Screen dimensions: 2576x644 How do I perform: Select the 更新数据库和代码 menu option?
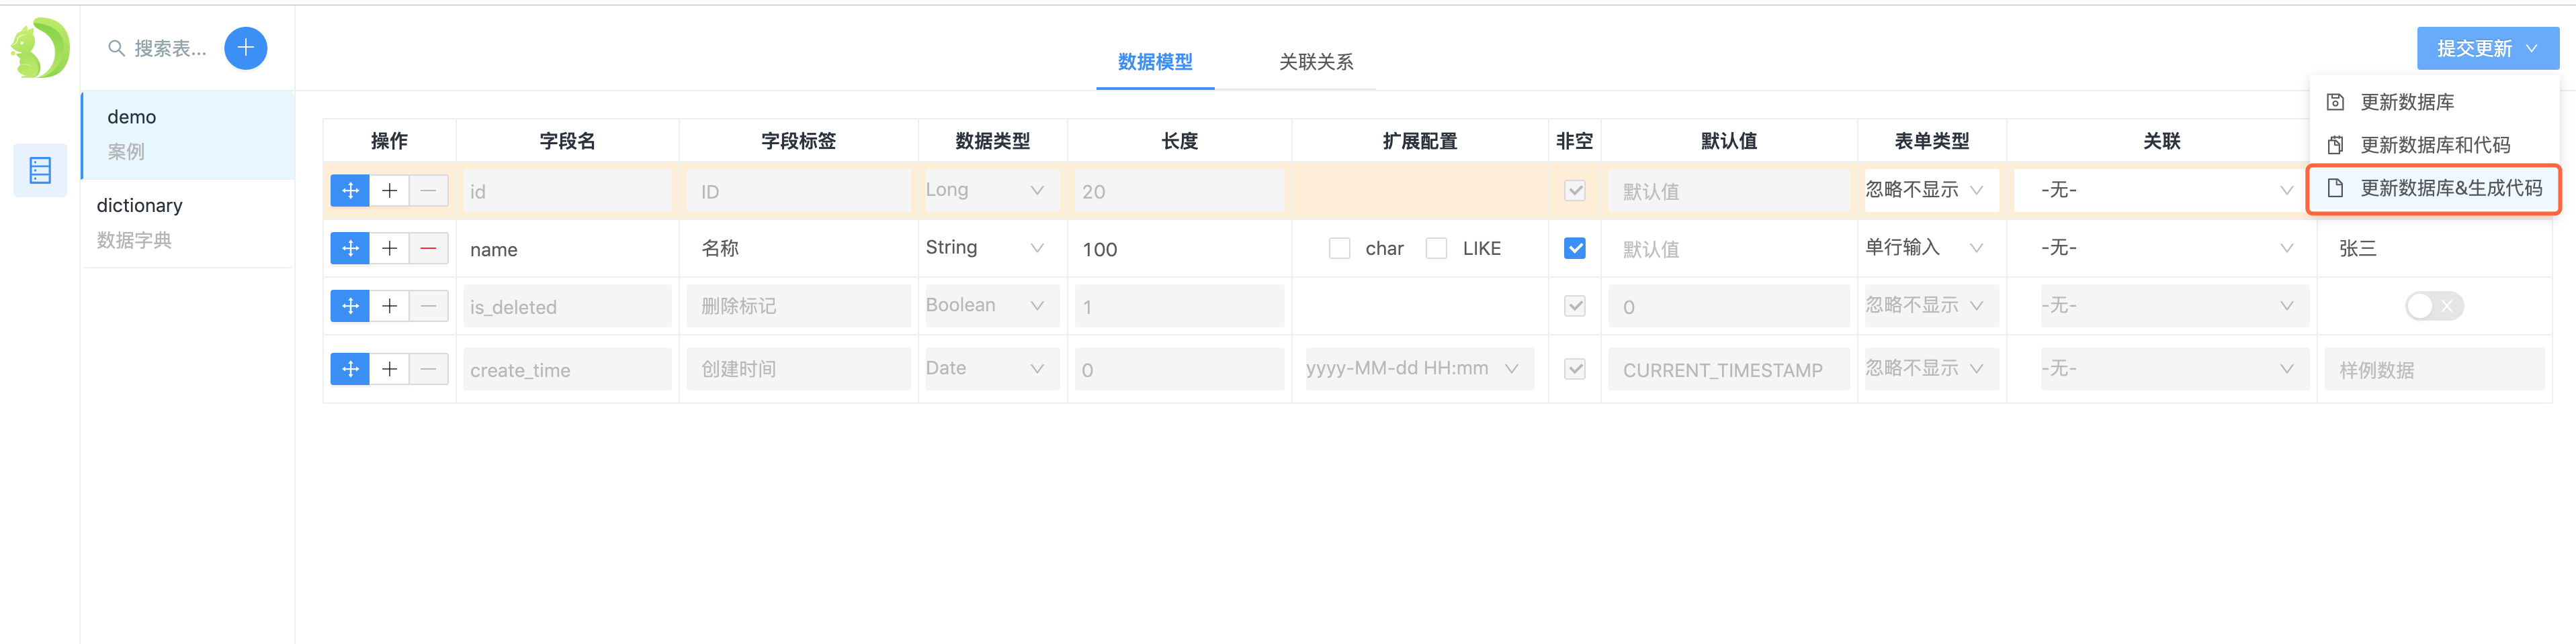(2434, 145)
